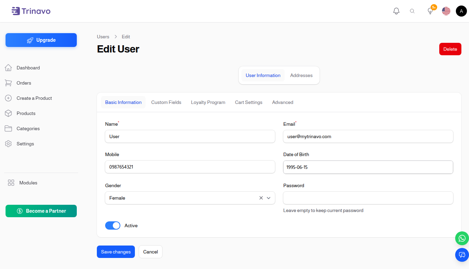Go to Users breadcrumb link
This screenshot has height=269, width=469.
pos(103,37)
